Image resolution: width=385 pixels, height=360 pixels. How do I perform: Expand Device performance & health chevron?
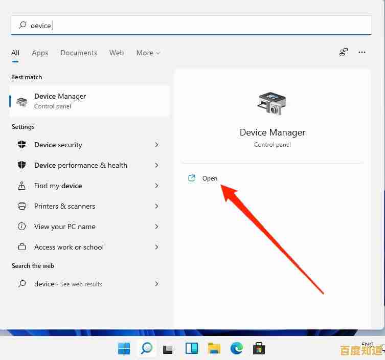(156, 165)
